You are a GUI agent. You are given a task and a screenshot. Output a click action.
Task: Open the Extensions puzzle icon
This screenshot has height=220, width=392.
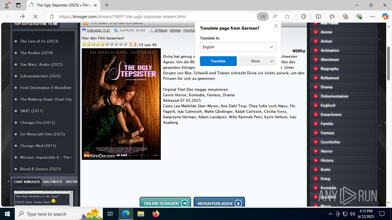pos(303,16)
